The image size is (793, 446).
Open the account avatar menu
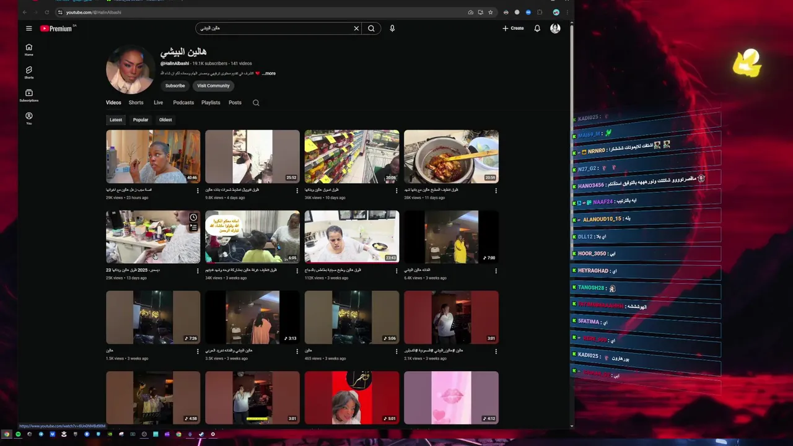[x=555, y=28]
